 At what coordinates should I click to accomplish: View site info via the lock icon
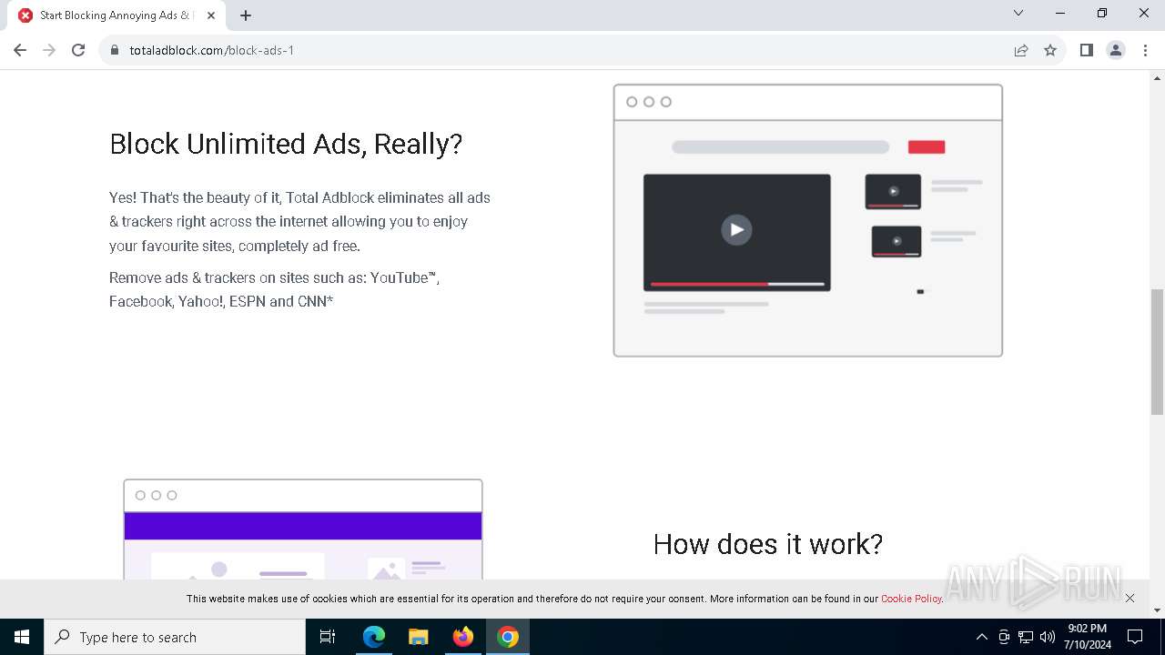point(115,50)
